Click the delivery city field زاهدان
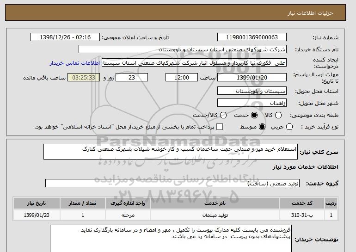The image size is (356, 252). click(x=252, y=103)
